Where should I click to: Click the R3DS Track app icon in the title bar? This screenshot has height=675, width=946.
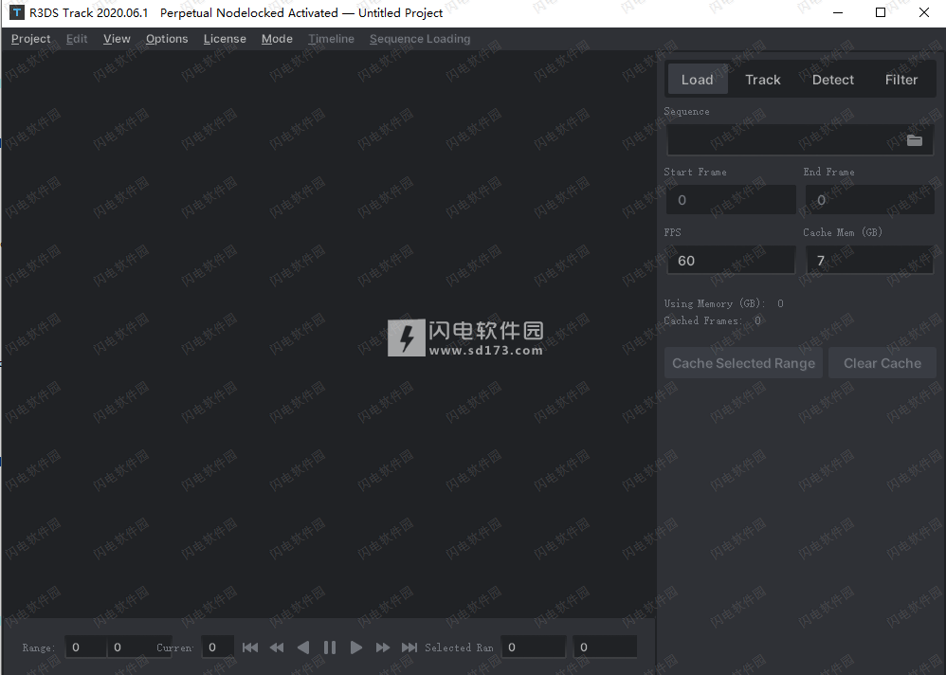17,12
